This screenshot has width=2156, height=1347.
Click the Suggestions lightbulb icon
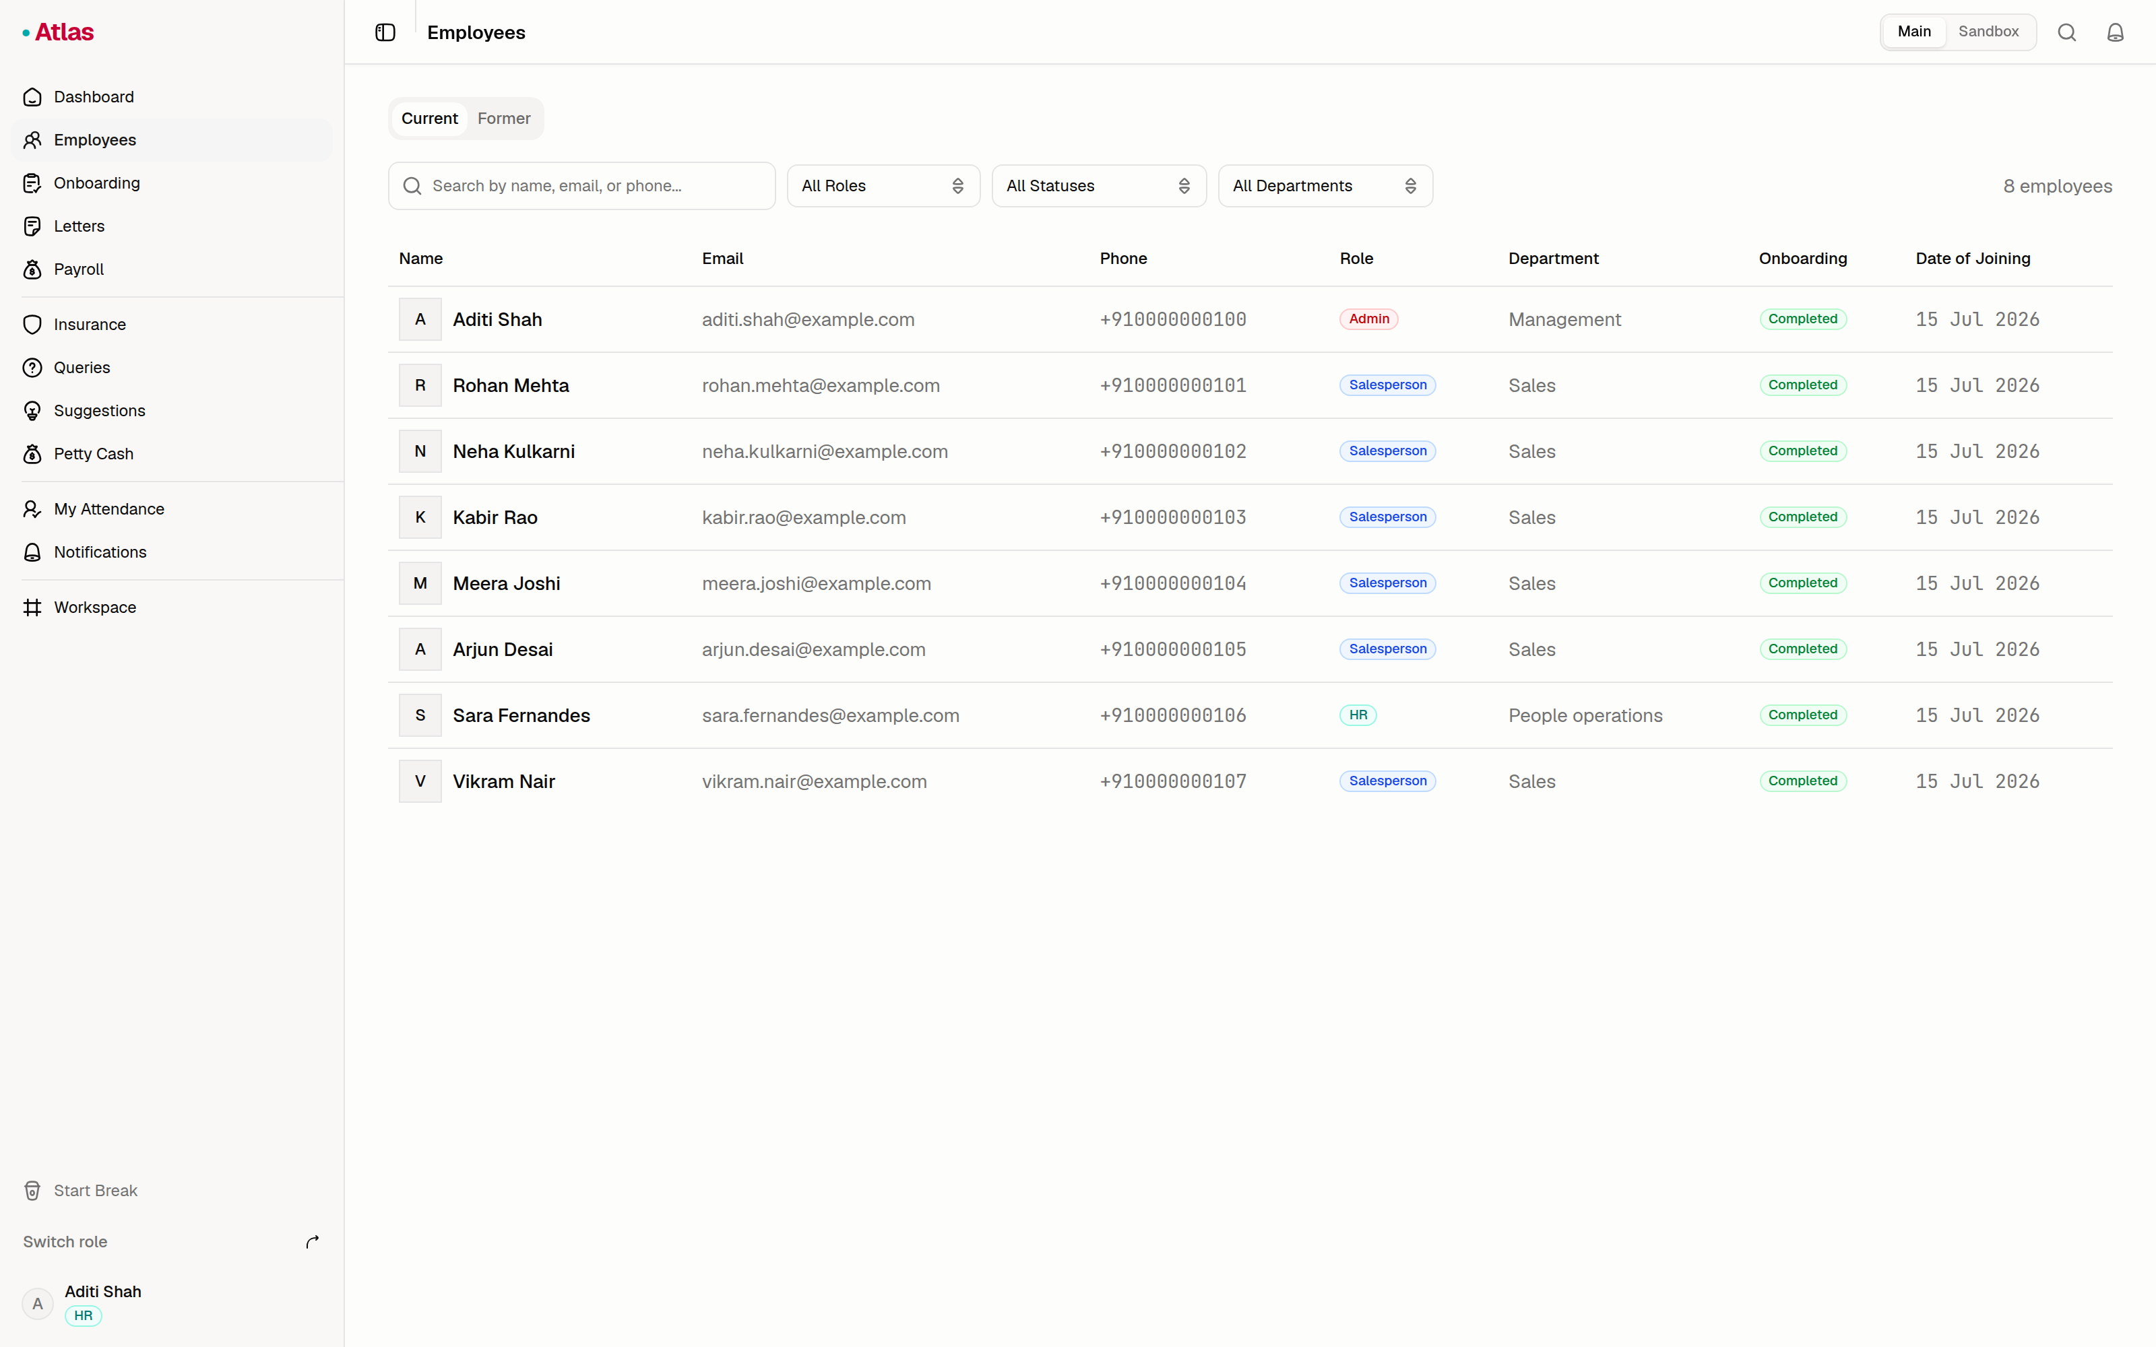tap(32, 411)
